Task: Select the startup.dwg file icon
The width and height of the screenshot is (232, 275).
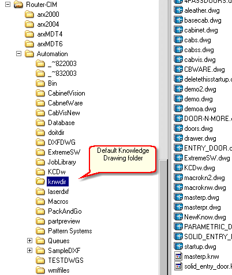Action: tap(178, 247)
